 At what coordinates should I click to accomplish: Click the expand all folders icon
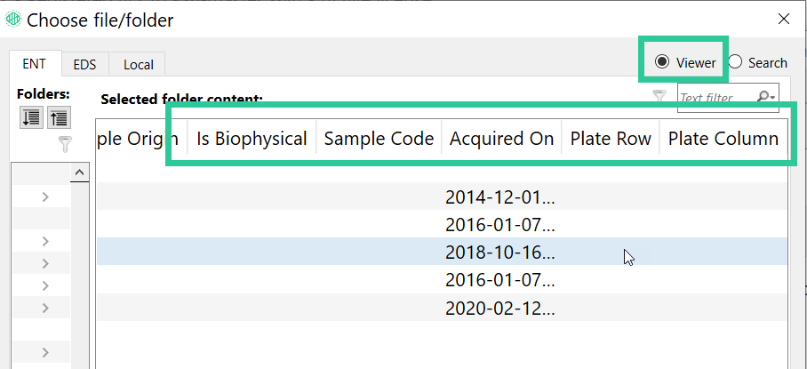click(x=32, y=118)
